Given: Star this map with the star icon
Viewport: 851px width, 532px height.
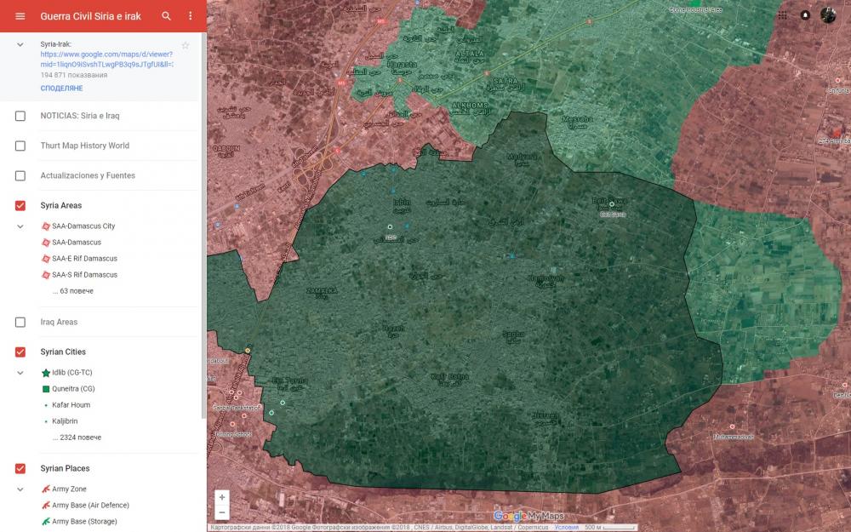Looking at the screenshot, I should [186, 45].
